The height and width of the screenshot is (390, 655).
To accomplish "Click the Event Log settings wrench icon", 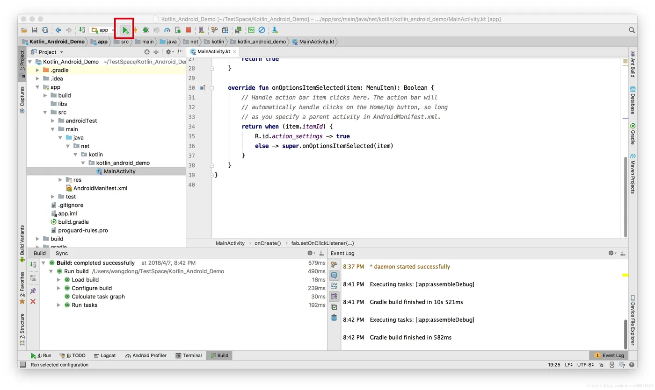I will point(334,264).
